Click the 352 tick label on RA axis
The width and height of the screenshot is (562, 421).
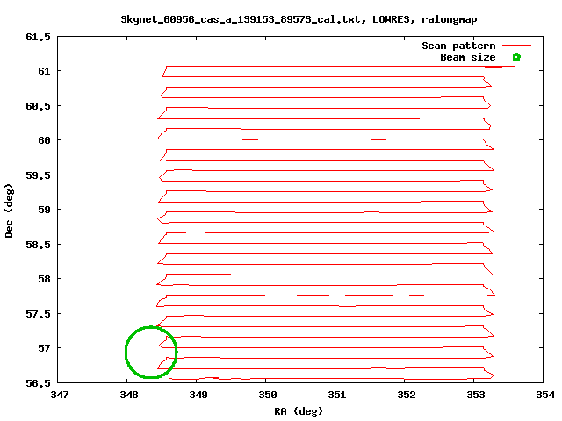coord(405,396)
